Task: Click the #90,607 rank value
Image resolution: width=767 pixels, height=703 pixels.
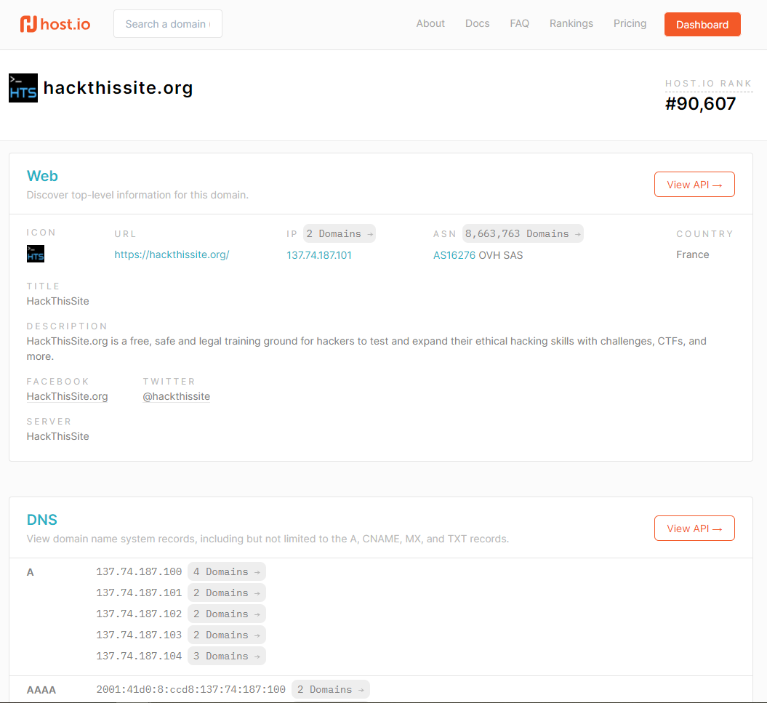Action: click(700, 104)
